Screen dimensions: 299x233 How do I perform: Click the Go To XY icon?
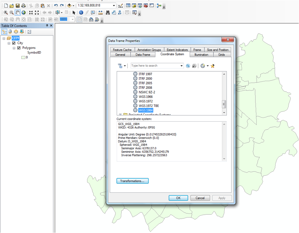(119, 12)
